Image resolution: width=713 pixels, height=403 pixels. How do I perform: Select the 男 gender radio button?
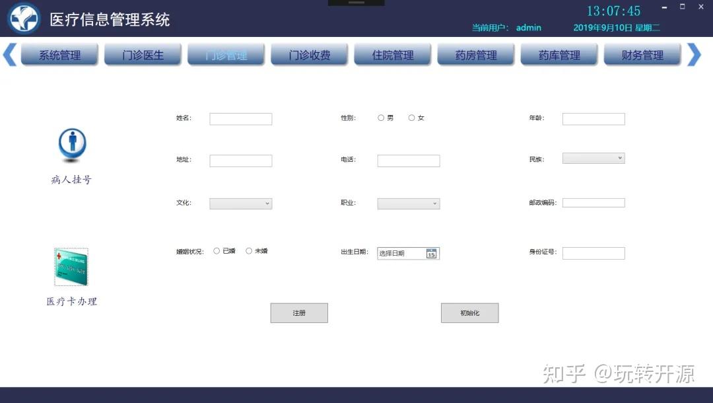pyautogui.click(x=380, y=117)
